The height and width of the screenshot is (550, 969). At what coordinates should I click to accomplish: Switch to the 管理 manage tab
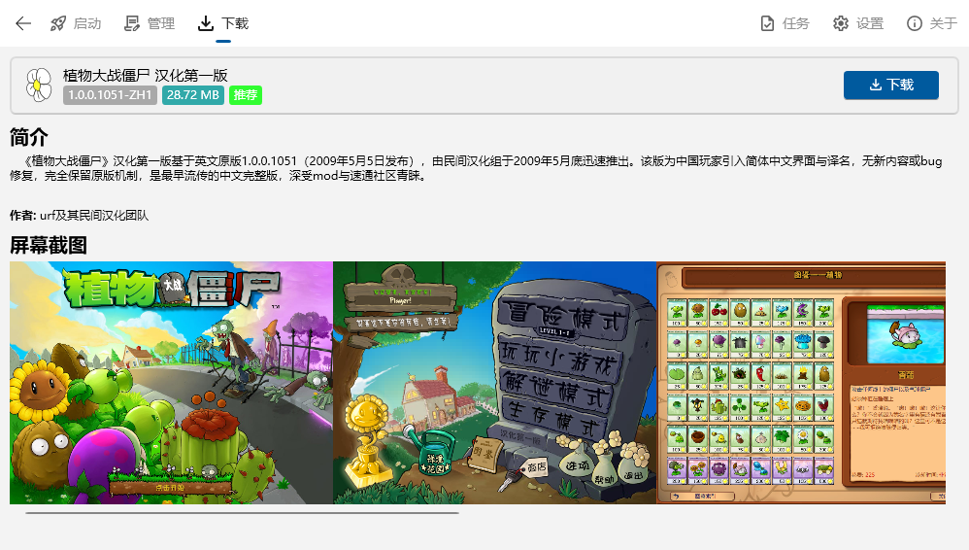click(x=150, y=23)
